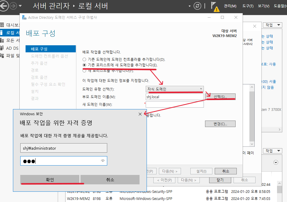287x202 pixels.
Task: Maximize the AD DS wizard window
Action: 222,17
